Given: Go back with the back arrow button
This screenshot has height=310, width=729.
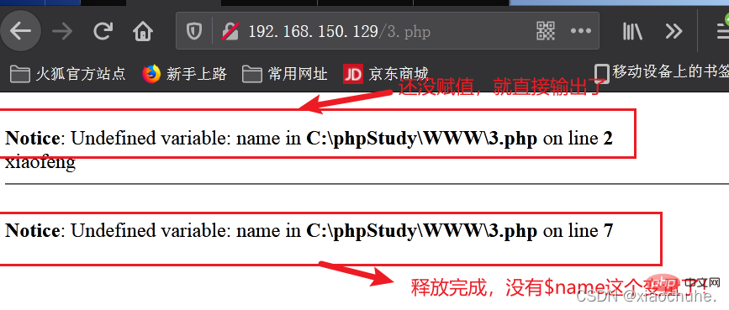Looking at the screenshot, I should 20,31.
